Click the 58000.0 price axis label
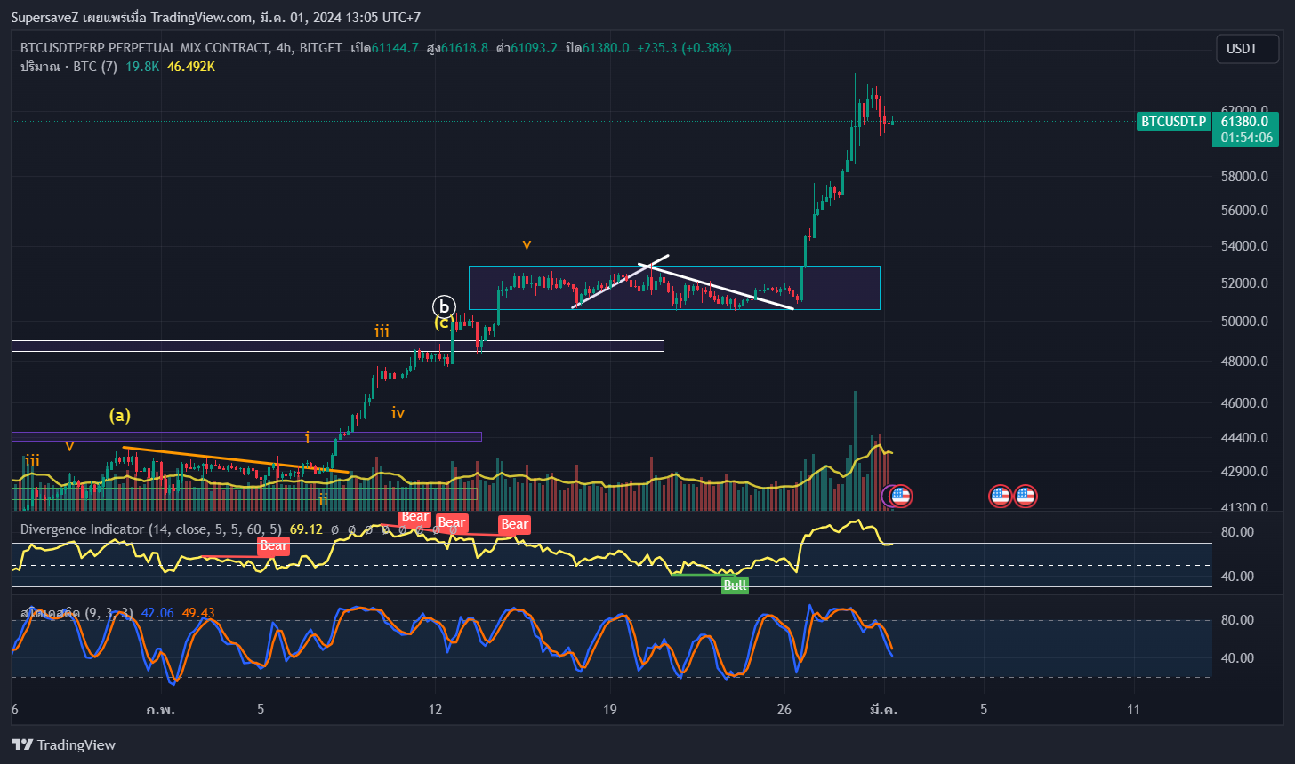This screenshot has width=1295, height=764. point(1243,177)
